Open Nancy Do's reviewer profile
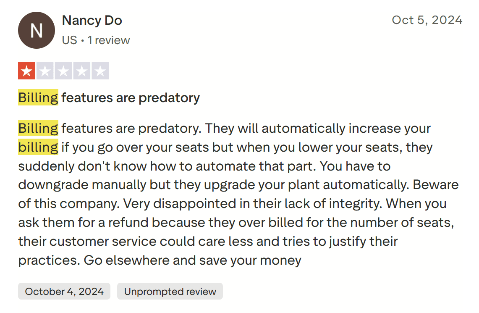The image size is (479, 313). click(x=92, y=20)
